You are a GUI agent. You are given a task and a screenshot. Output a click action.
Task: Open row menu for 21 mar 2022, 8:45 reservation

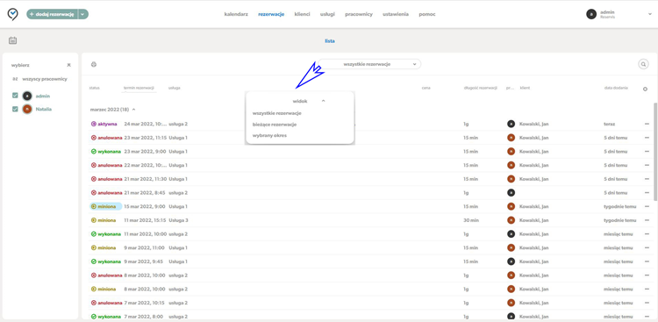coord(647,193)
